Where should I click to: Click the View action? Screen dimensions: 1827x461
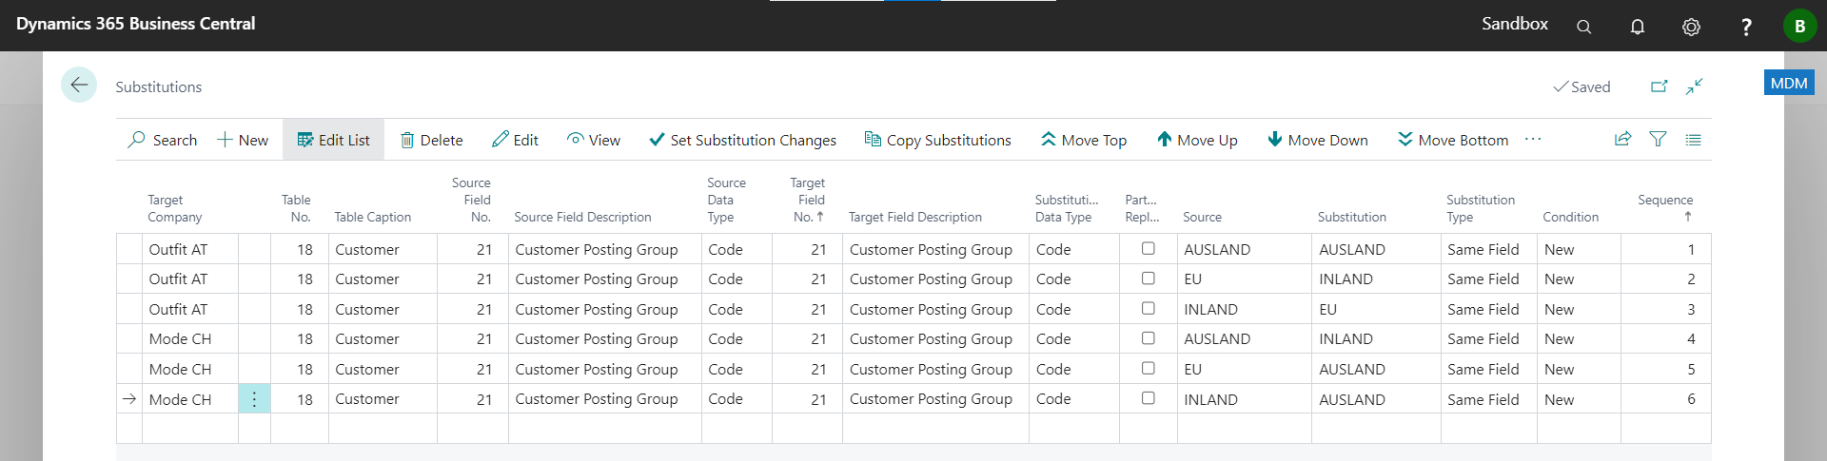tap(594, 140)
